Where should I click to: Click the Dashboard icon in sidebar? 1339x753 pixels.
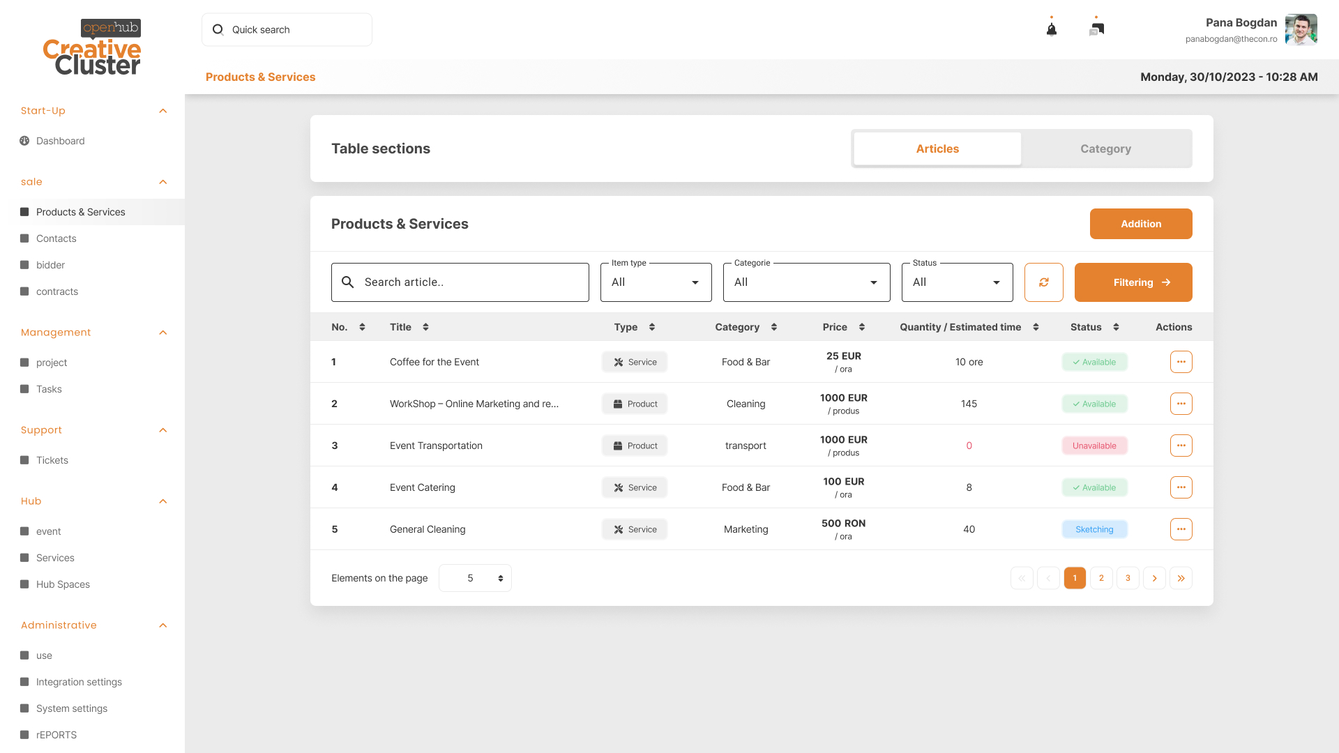[24, 141]
